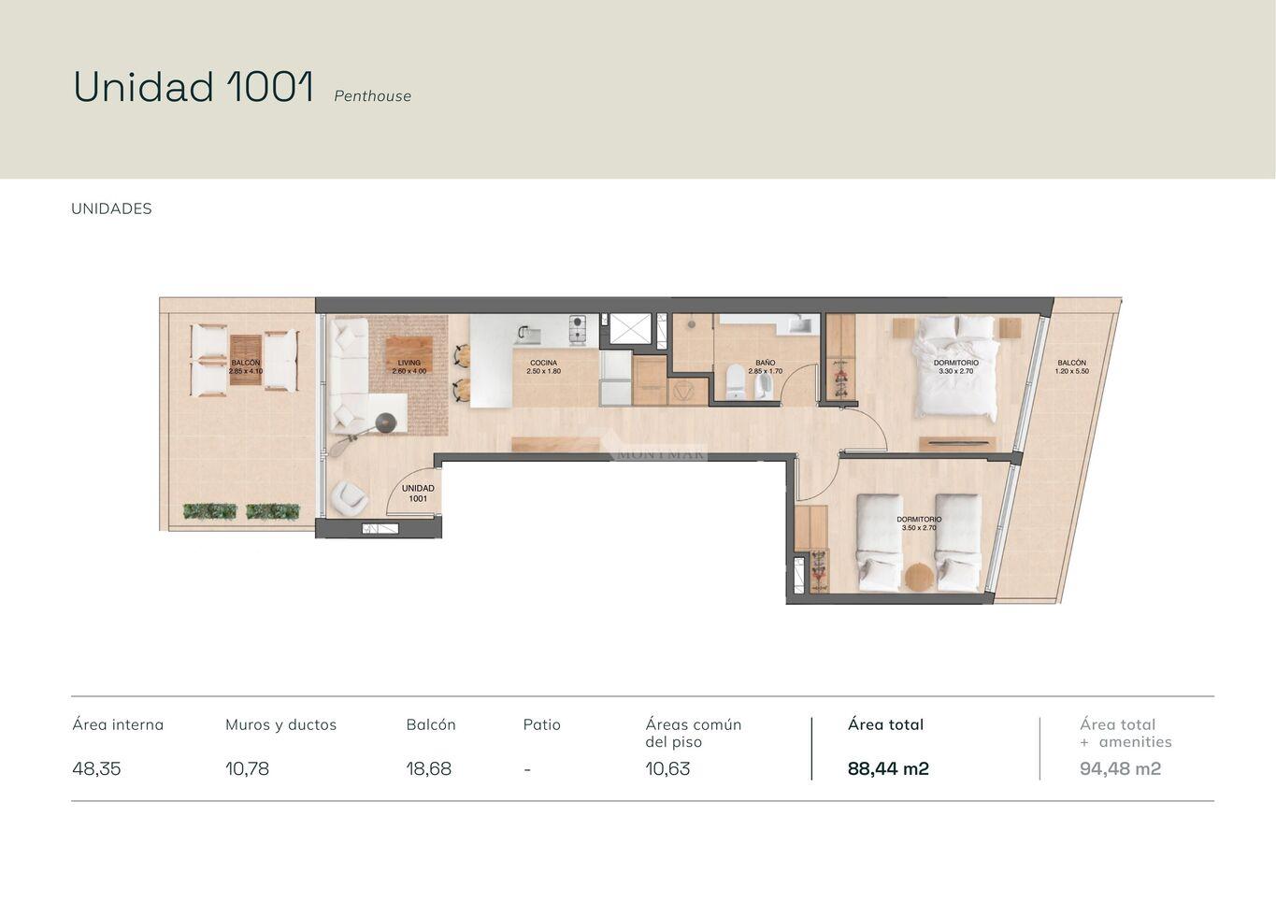This screenshot has height=902, width=1276.
Task: Click the Penthouse subtitle text
Action: tap(372, 95)
